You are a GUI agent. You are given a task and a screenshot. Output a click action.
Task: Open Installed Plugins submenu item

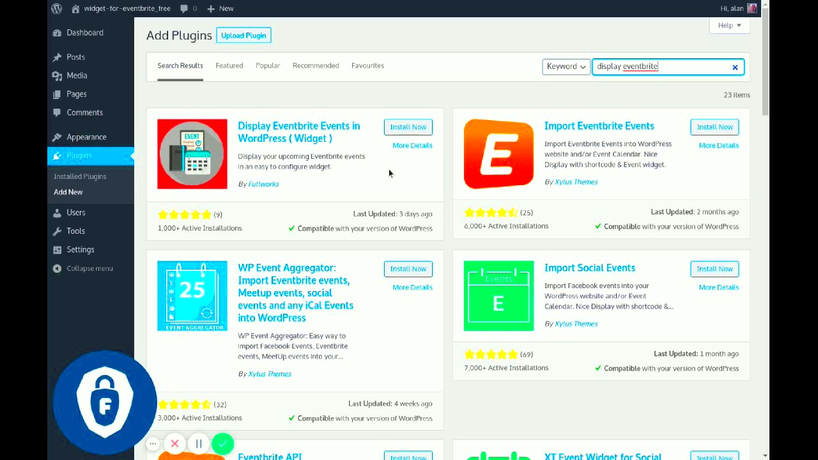[80, 176]
